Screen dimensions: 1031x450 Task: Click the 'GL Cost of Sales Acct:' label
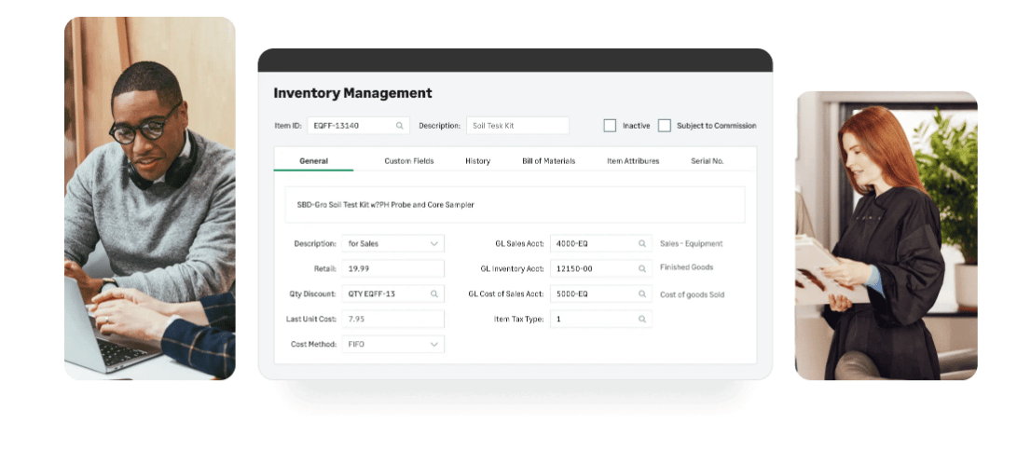tap(506, 293)
